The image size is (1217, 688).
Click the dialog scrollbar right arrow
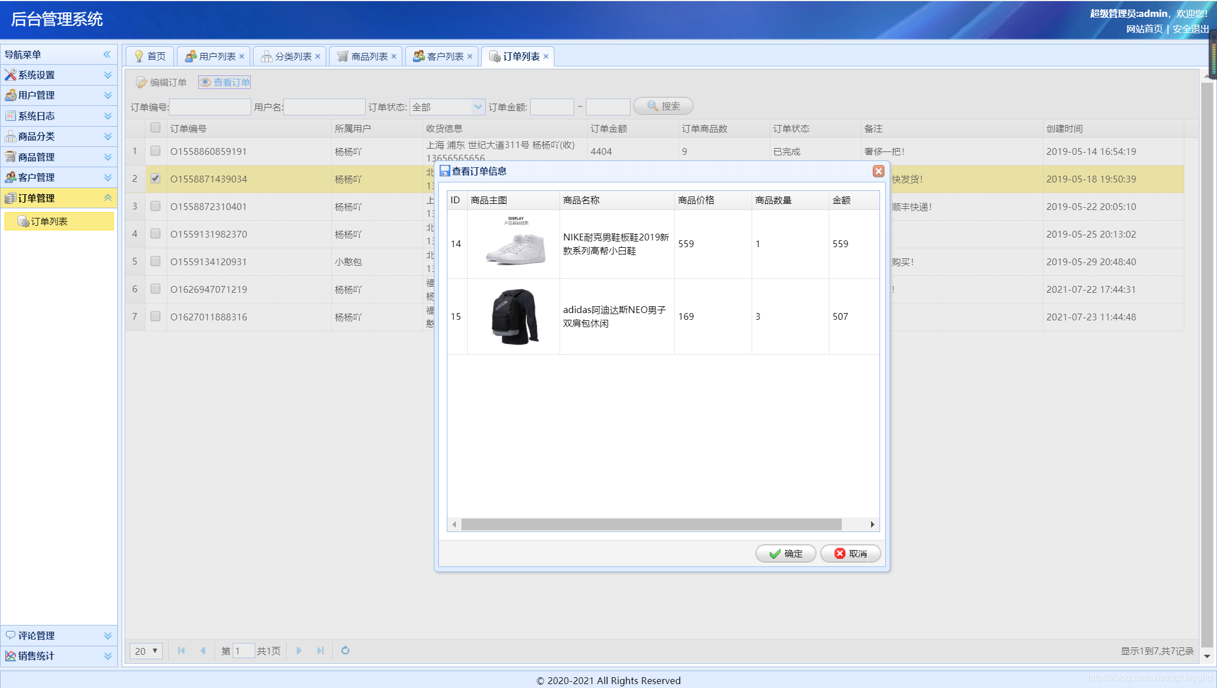(x=873, y=525)
